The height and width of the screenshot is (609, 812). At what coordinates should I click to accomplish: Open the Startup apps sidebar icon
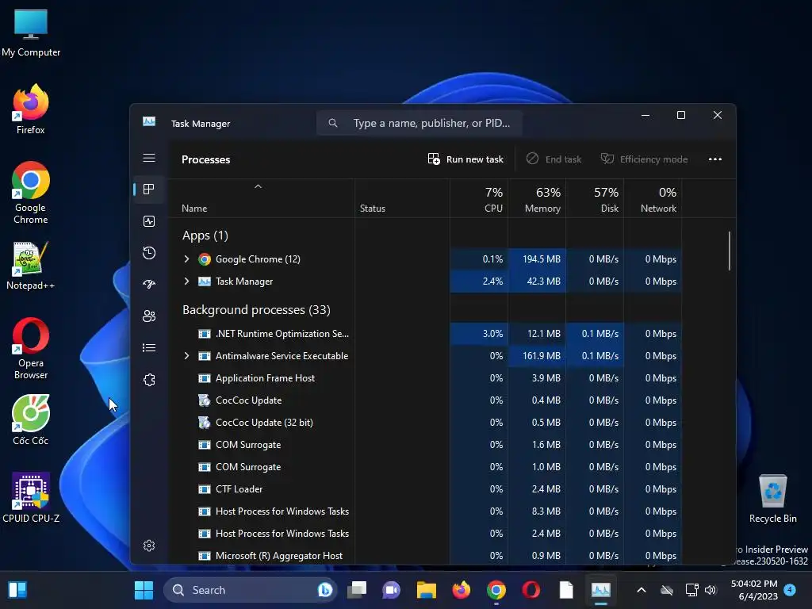tap(149, 285)
